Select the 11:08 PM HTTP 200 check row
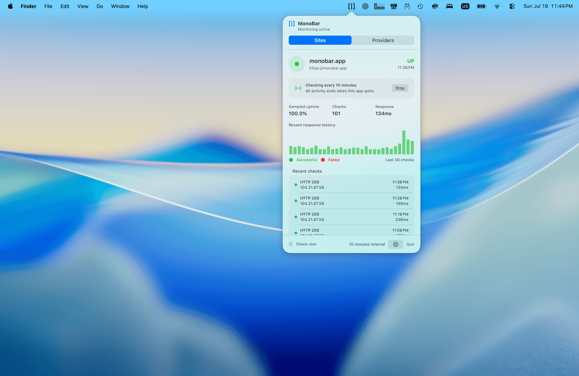The image size is (579, 376). 351,231
